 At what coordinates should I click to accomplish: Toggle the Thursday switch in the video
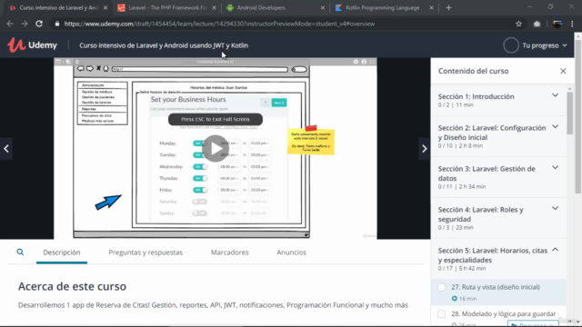[200, 178]
